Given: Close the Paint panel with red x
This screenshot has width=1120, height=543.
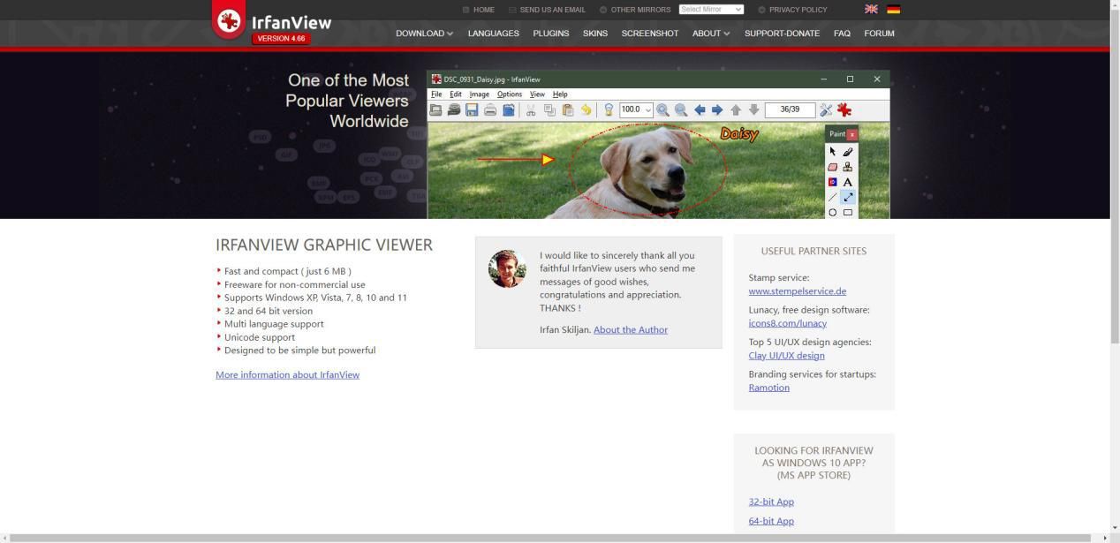Looking at the screenshot, I should [852, 134].
